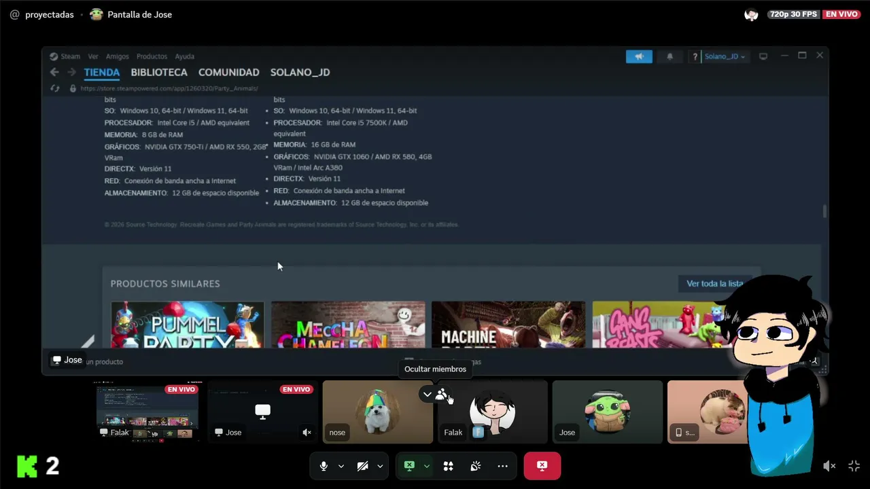This screenshot has height=489, width=870.
Task: Select the cat-avatar mobile participant tile
Action: pos(707,412)
